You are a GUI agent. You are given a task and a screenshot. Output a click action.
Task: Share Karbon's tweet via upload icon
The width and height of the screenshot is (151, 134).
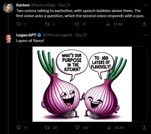pyautogui.click(x=144, y=24)
